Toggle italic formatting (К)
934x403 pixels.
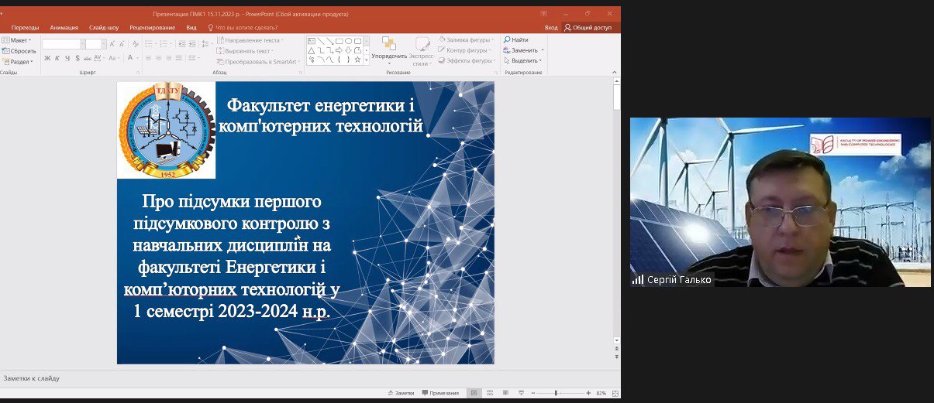pyautogui.click(x=57, y=58)
